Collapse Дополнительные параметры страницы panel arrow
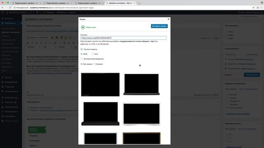264x148 pixels. tap(218, 119)
